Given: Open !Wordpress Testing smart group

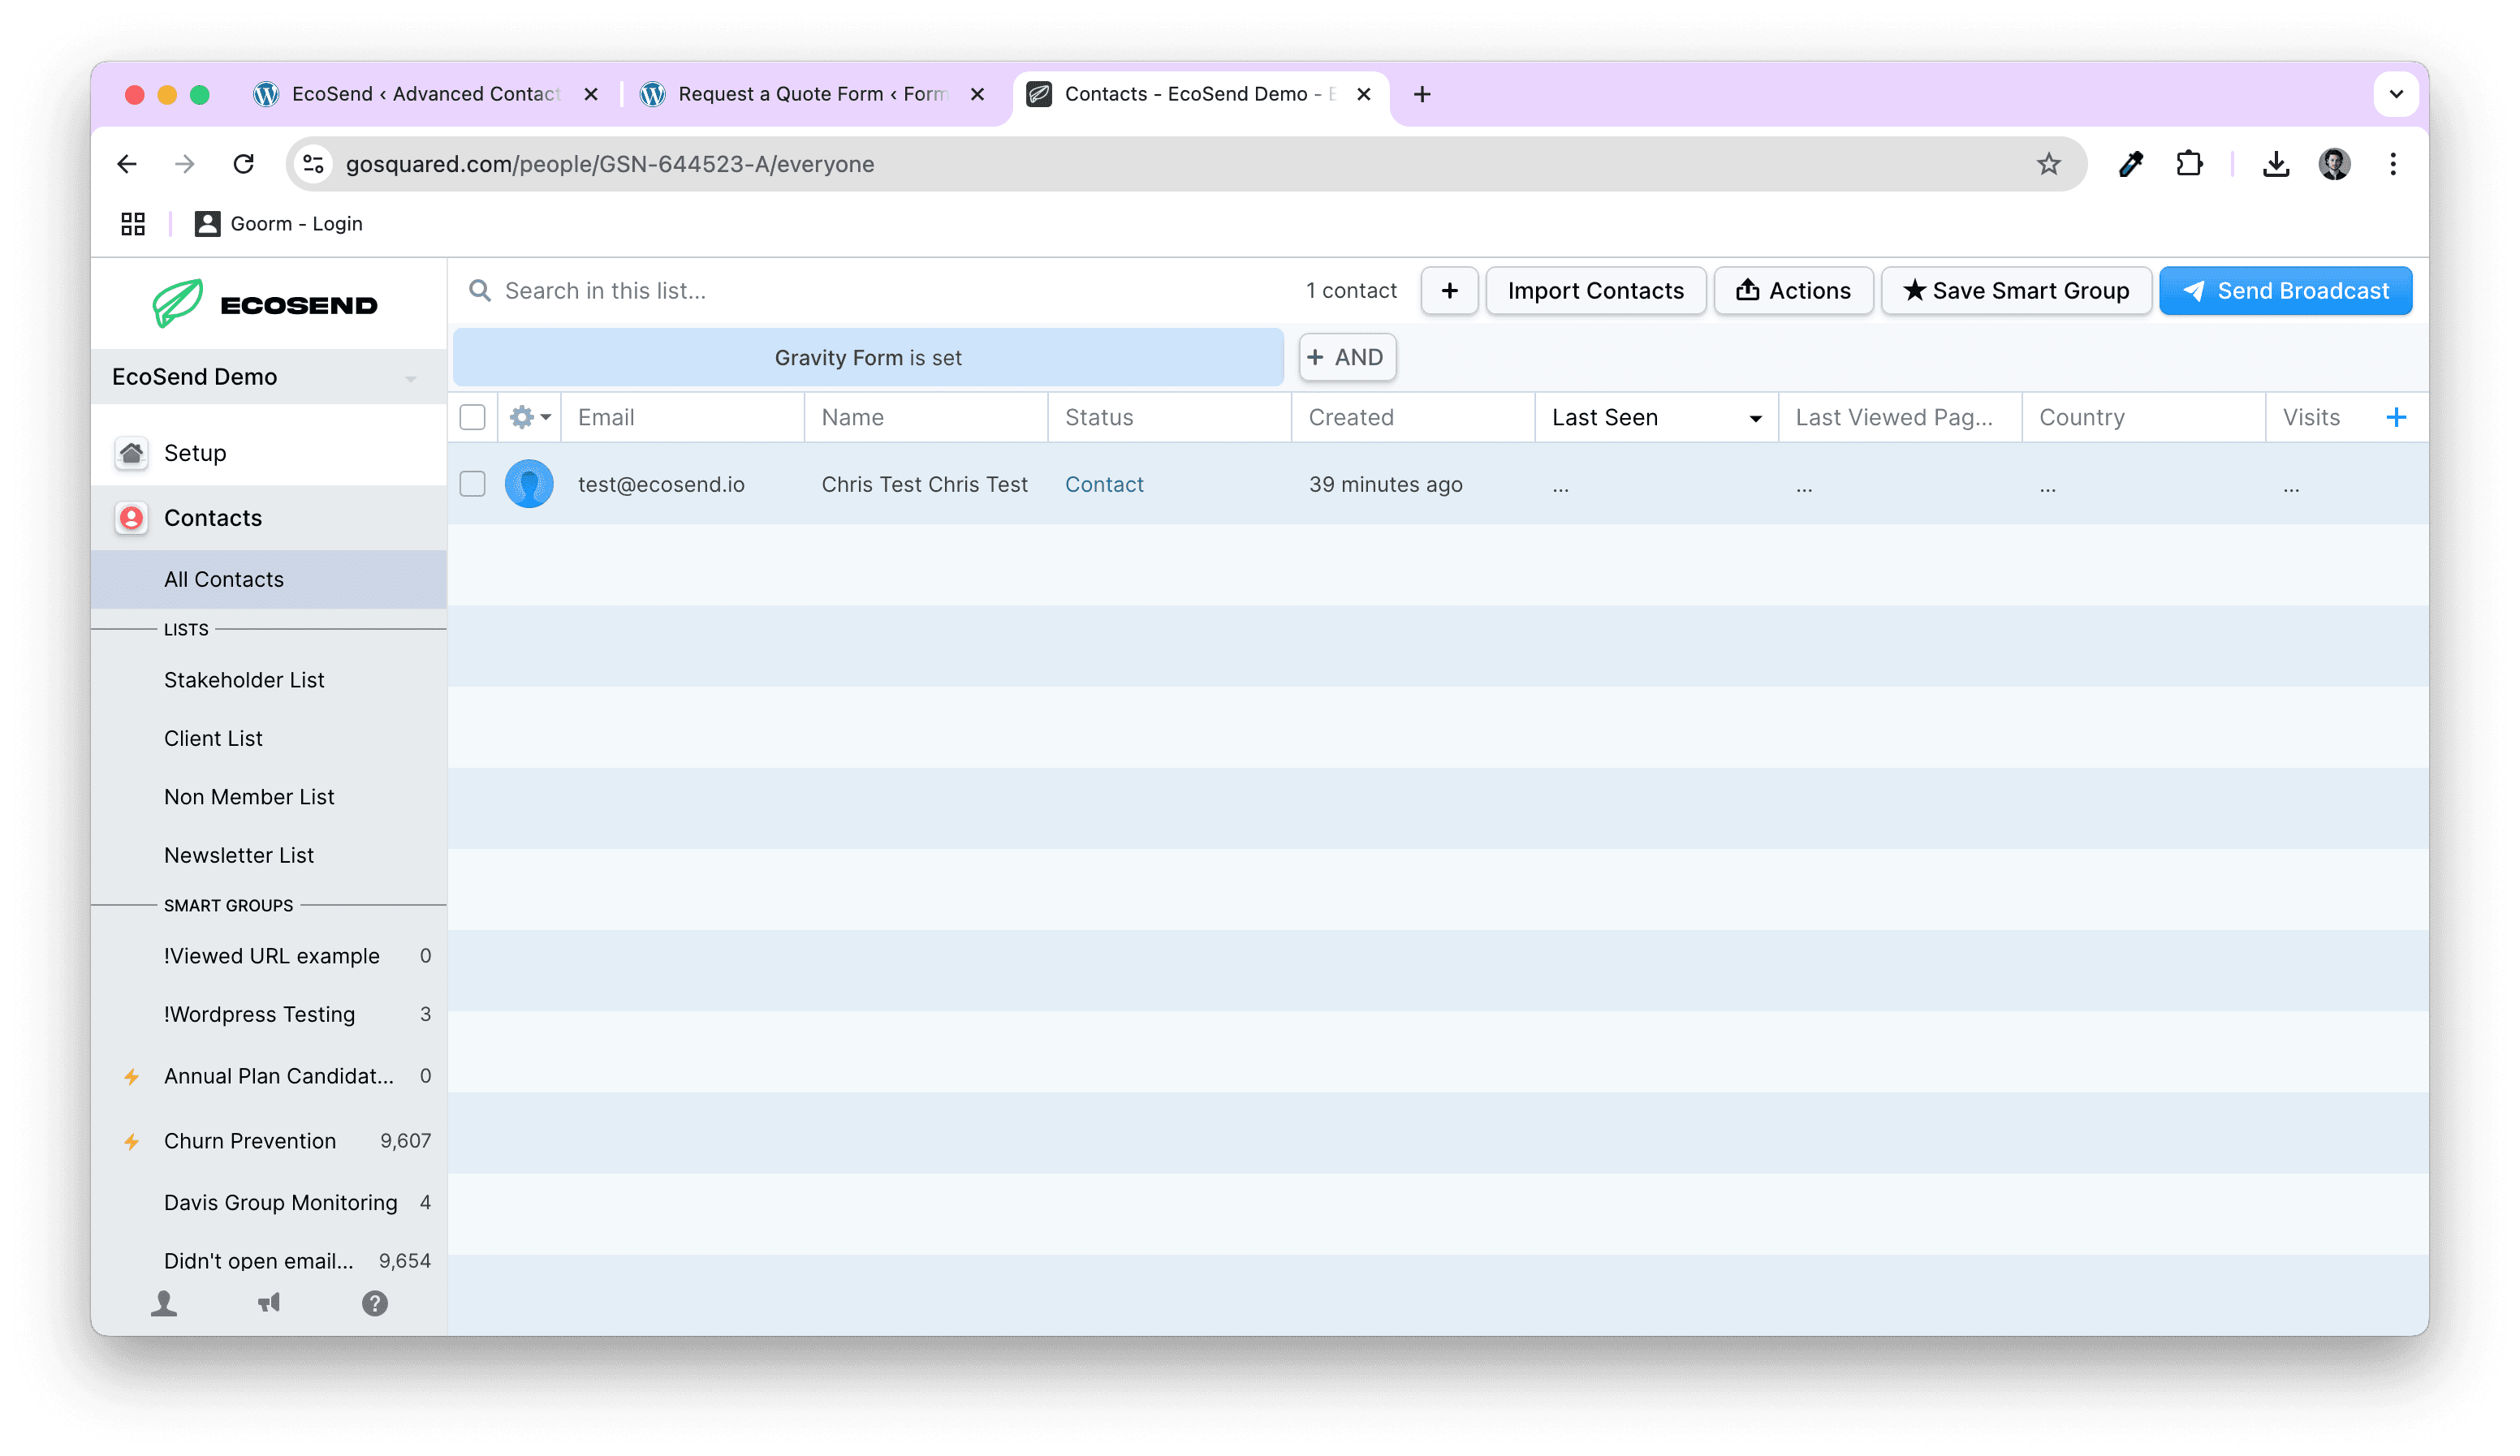Looking at the screenshot, I should (260, 1014).
